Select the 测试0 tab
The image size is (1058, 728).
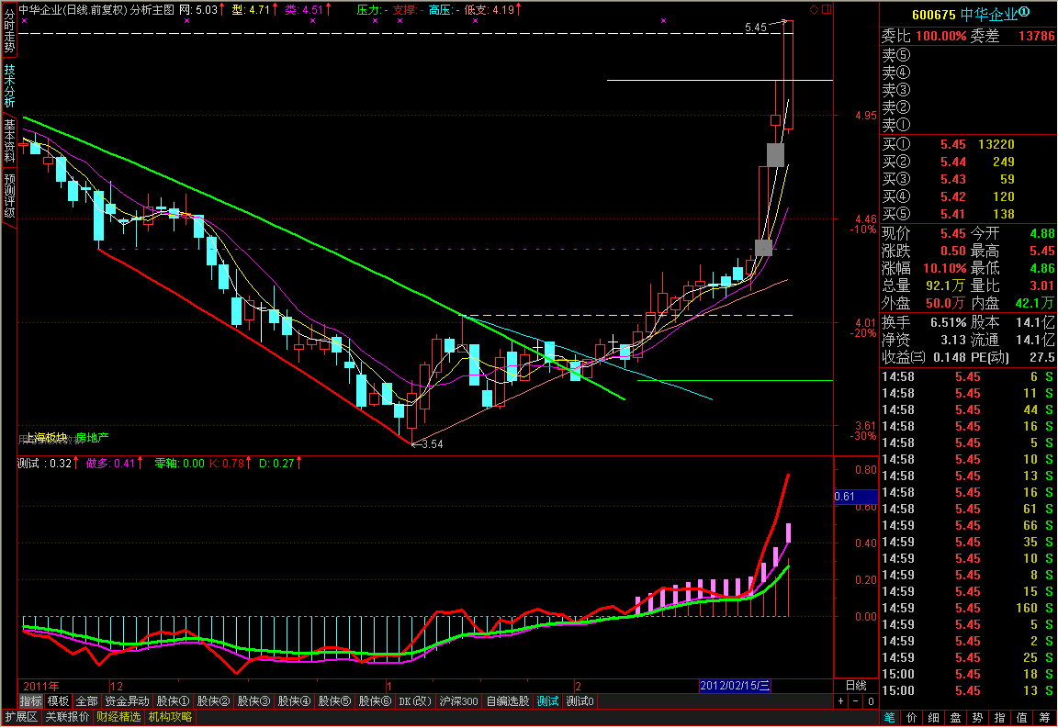point(580,701)
